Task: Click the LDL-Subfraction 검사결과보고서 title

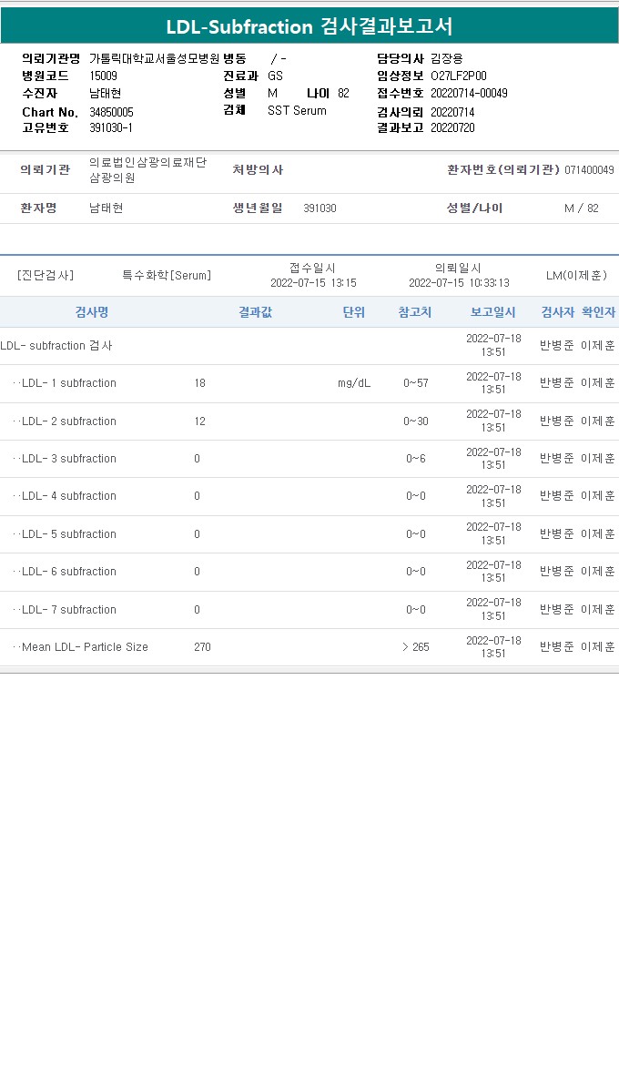Action: point(309,26)
